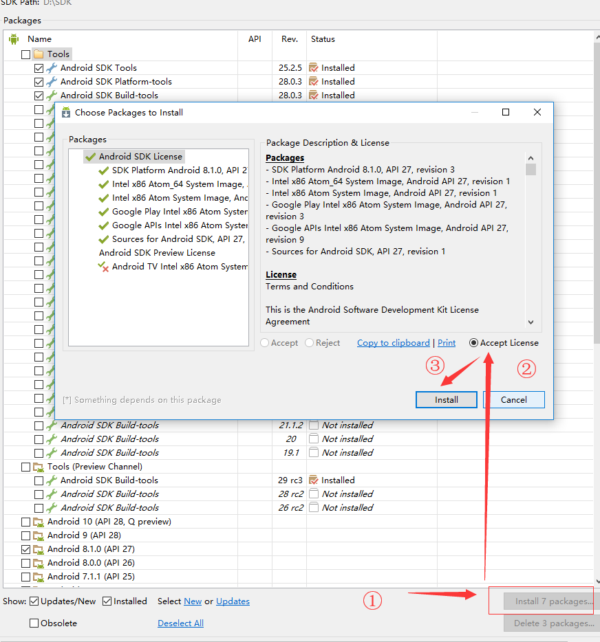
Task: Click the green check beside Google Play Intel x86 Atom
Action: [x=104, y=212]
